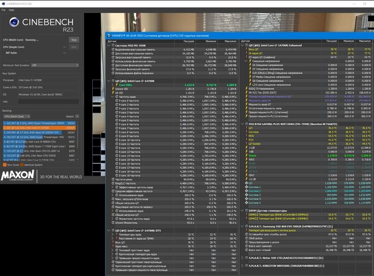Open the Help menu in Cinebench
Screen dimensions: 374x276
(11, 10)
